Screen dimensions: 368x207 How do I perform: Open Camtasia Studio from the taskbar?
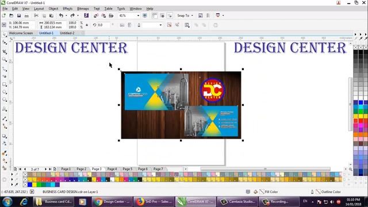pyautogui.click(x=237, y=202)
